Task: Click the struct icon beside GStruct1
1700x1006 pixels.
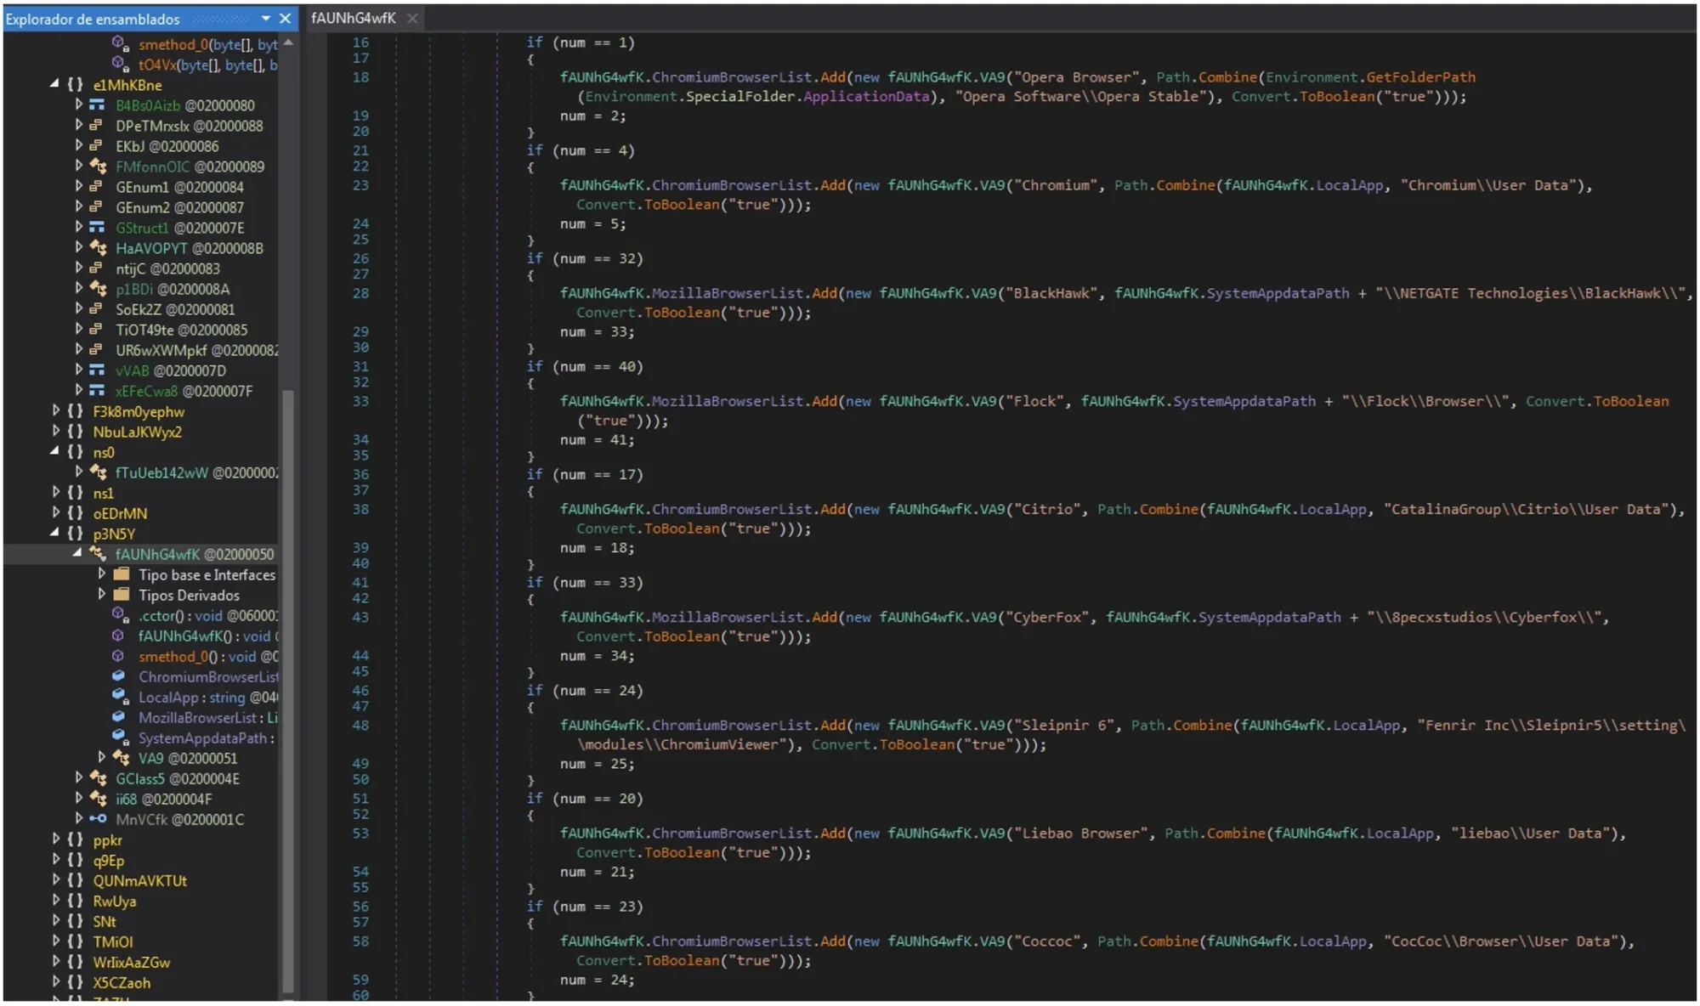Action: pos(97,228)
